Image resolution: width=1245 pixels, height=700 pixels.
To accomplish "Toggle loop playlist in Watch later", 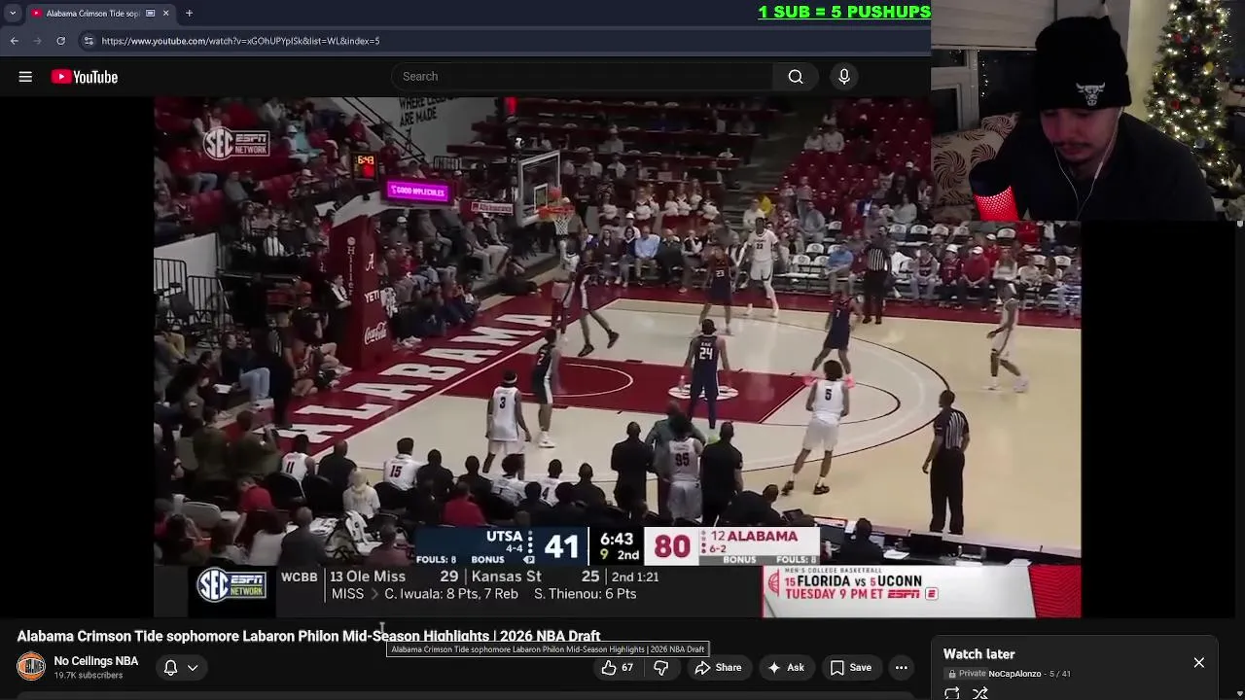I will point(952,693).
